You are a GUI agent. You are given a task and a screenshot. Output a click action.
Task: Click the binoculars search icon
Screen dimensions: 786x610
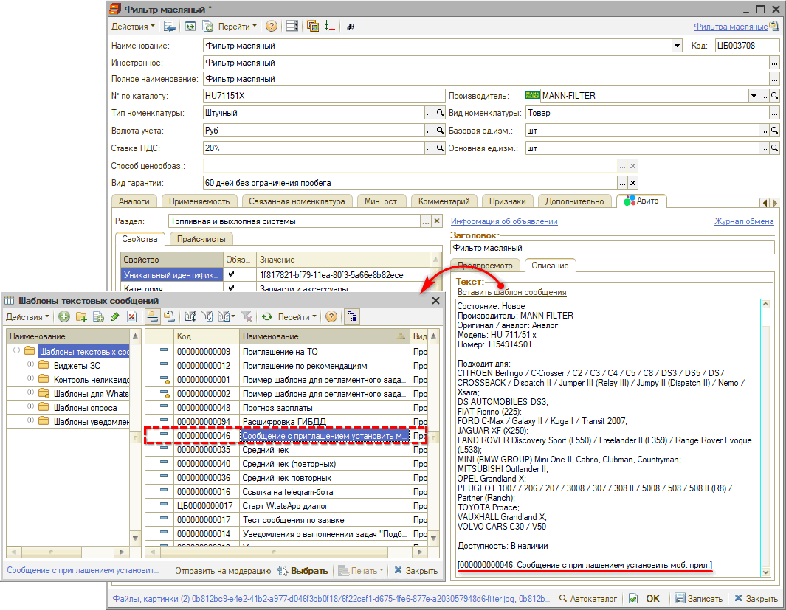pos(351,26)
